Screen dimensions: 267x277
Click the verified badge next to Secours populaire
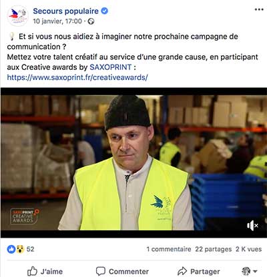point(105,11)
